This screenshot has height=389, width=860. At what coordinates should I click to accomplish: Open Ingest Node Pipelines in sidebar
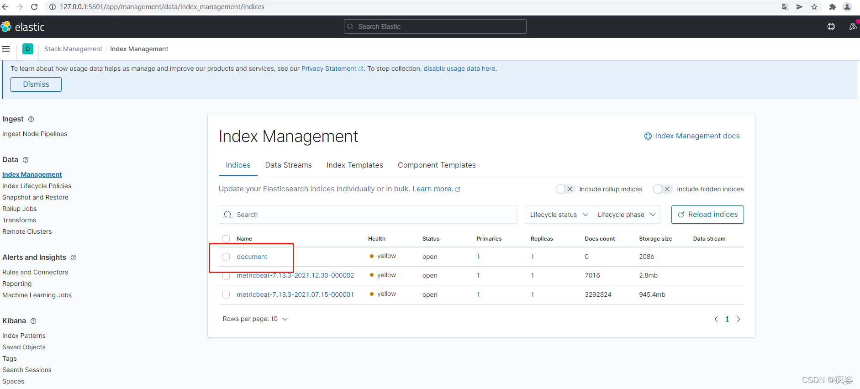pos(35,134)
